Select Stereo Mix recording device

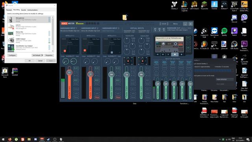tap(29, 34)
